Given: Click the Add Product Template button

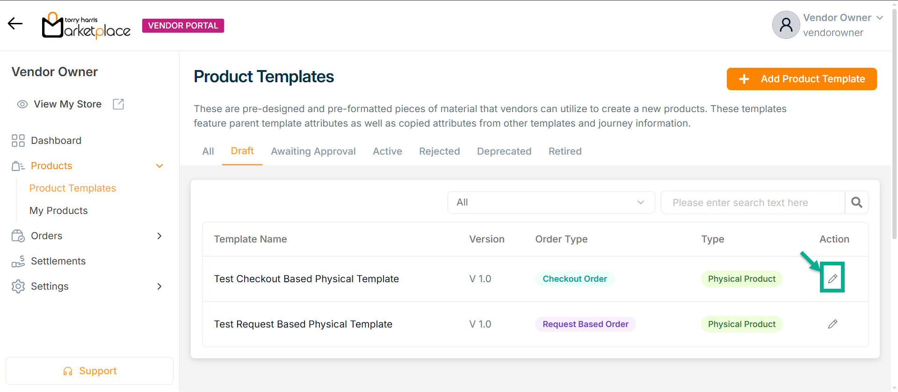Looking at the screenshot, I should (801, 79).
